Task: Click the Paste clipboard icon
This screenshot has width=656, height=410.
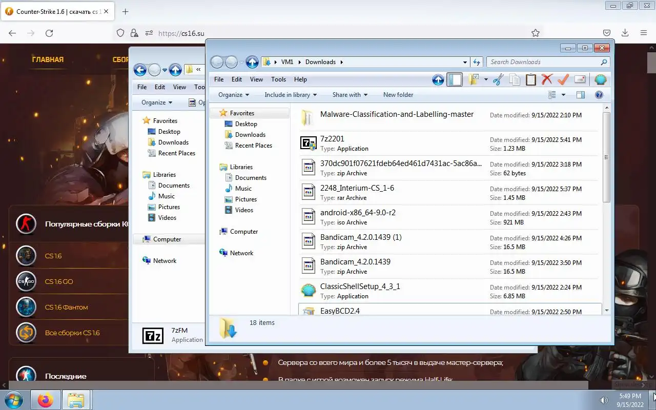Action: (x=531, y=79)
